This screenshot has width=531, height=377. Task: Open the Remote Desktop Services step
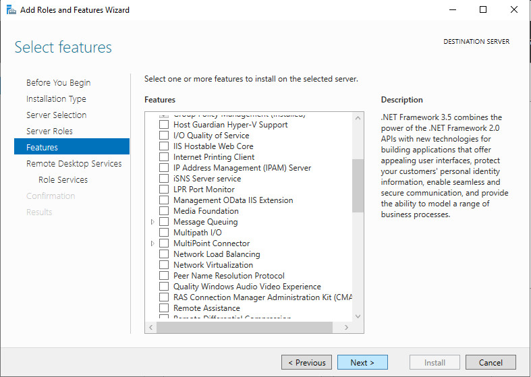pyautogui.click(x=74, y=163)
